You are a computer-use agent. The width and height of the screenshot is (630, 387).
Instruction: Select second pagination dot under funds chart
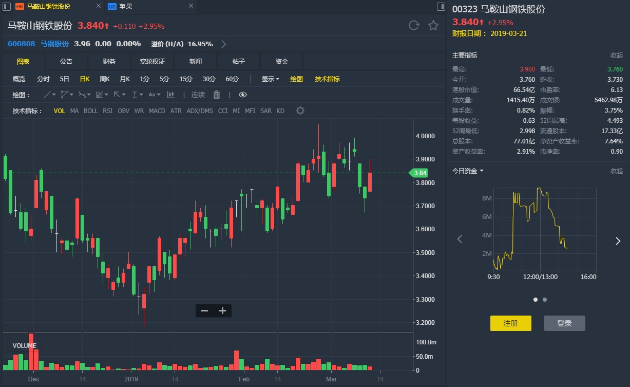point(545,299)
